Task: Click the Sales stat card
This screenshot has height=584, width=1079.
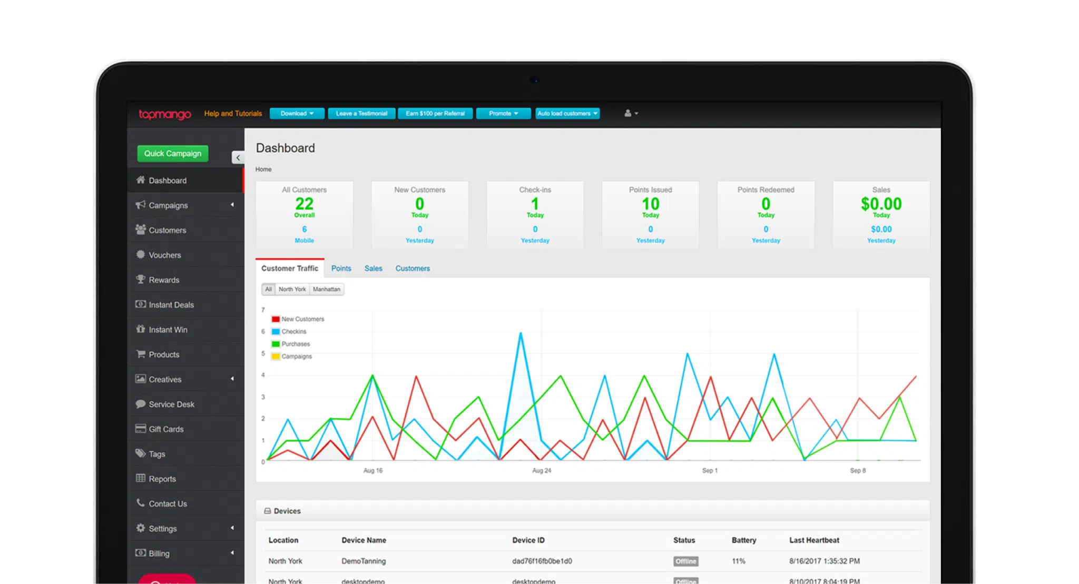Action: (x=881, y=215)
